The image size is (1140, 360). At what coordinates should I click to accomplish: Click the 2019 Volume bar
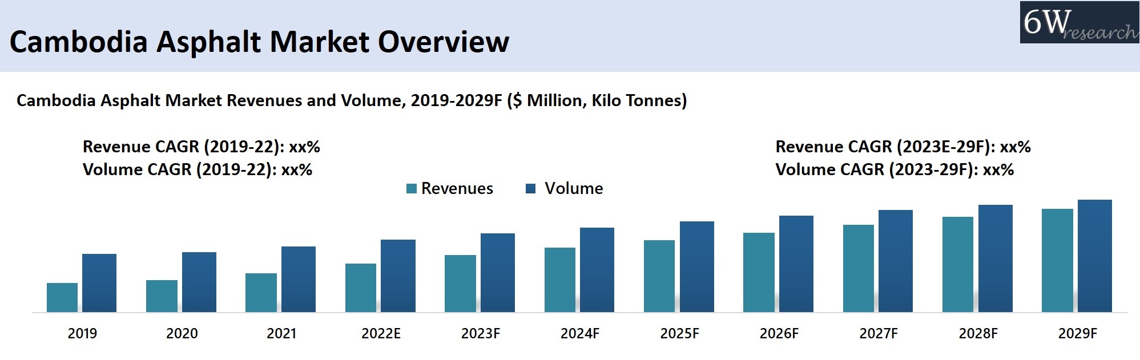[99, 283]
